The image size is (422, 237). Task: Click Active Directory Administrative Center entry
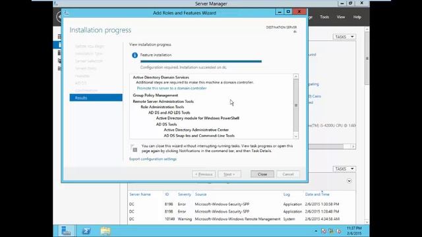196,130
